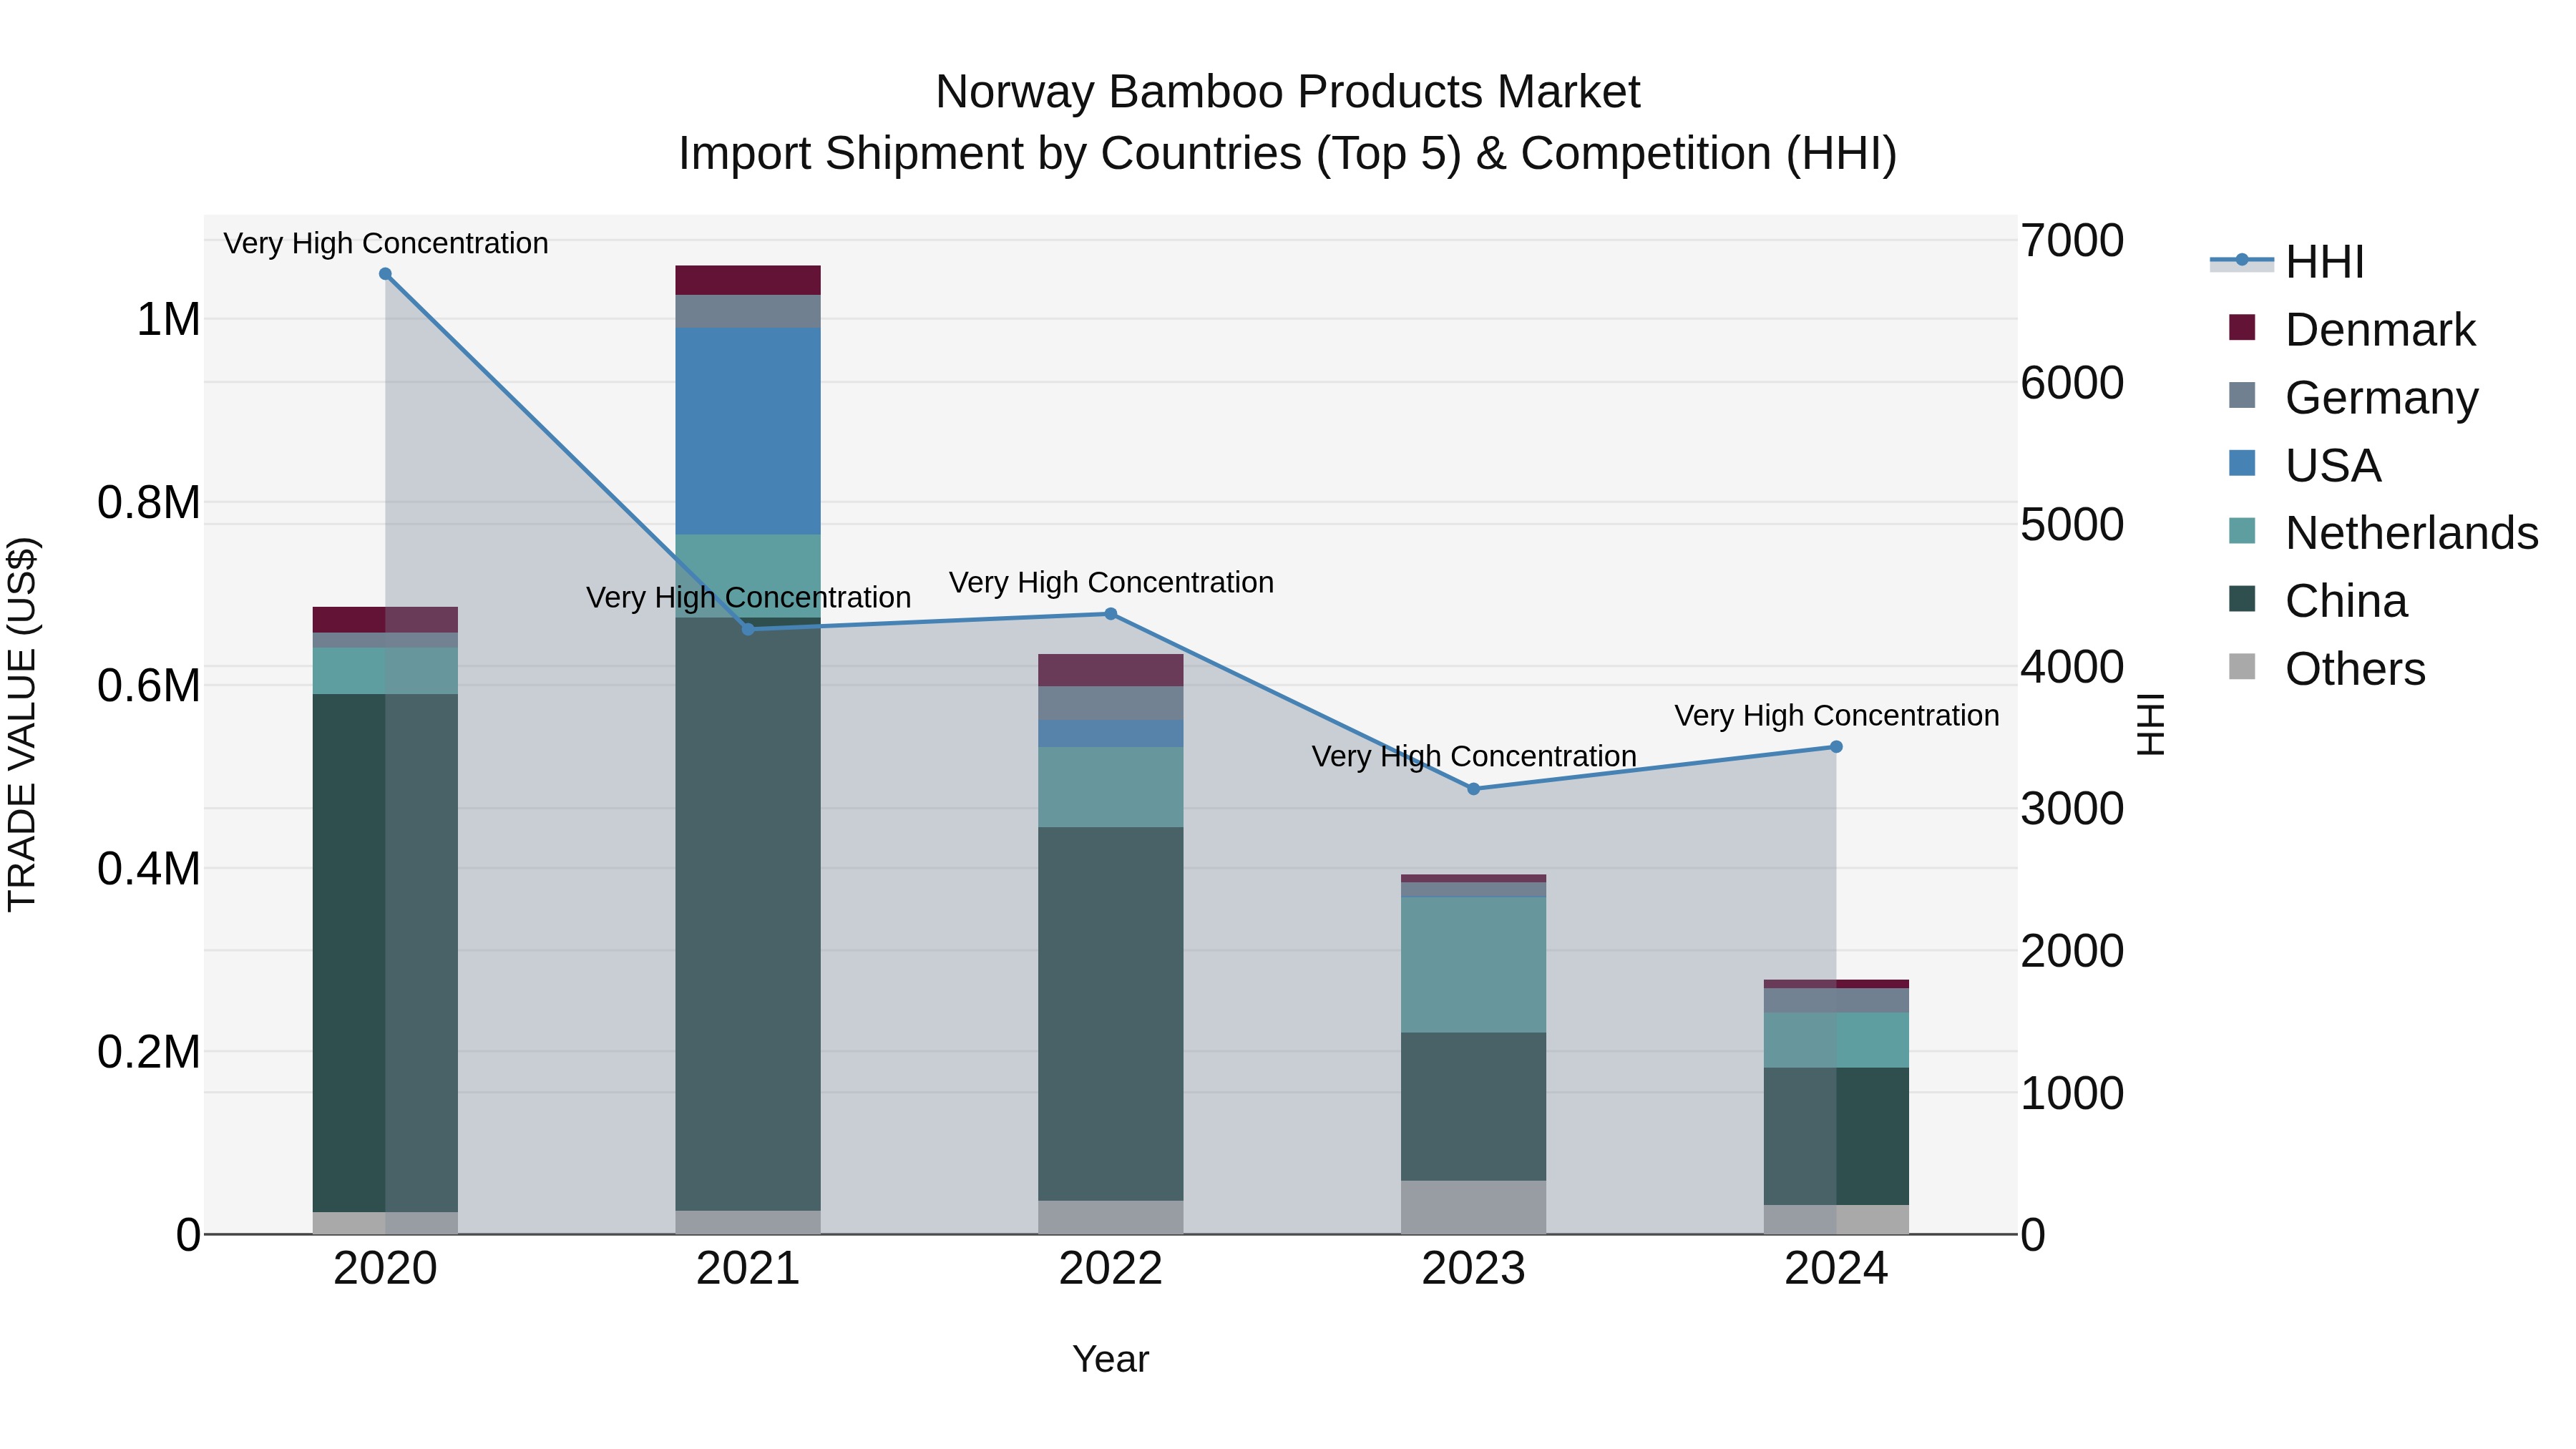
Task: Toggle the Denmark legend entry
Action: pos(2353,330)
